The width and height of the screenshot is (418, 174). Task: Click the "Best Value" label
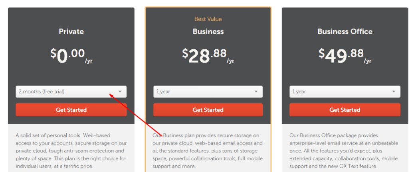[208, 19]
